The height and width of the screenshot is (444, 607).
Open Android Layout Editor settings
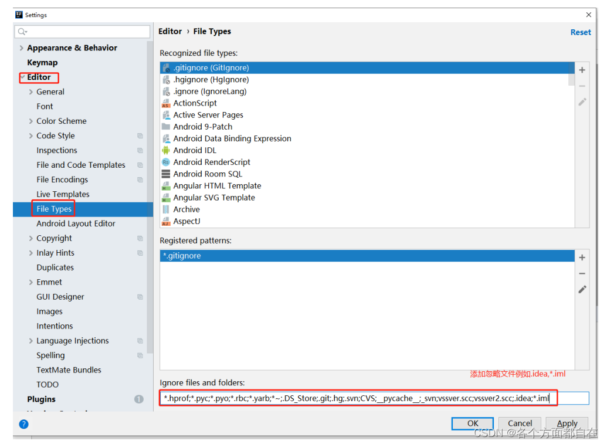coord(76,223)
